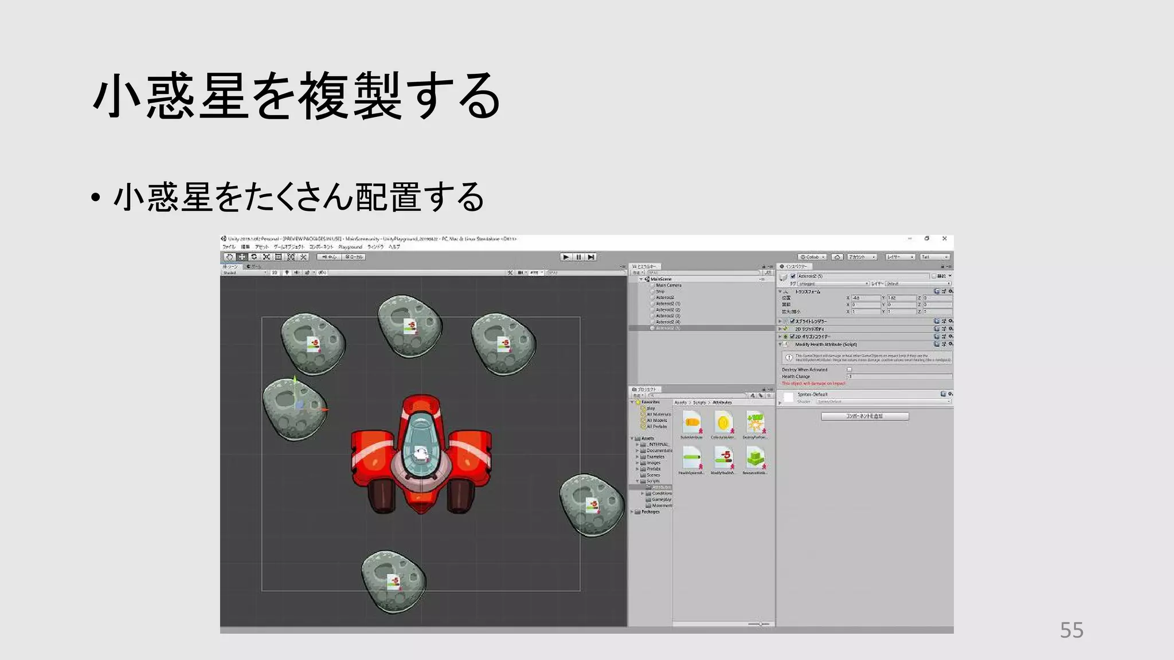Screen dimensions: 1174x660
Task: Open the Playground menu
Action: tap(350, 247)
